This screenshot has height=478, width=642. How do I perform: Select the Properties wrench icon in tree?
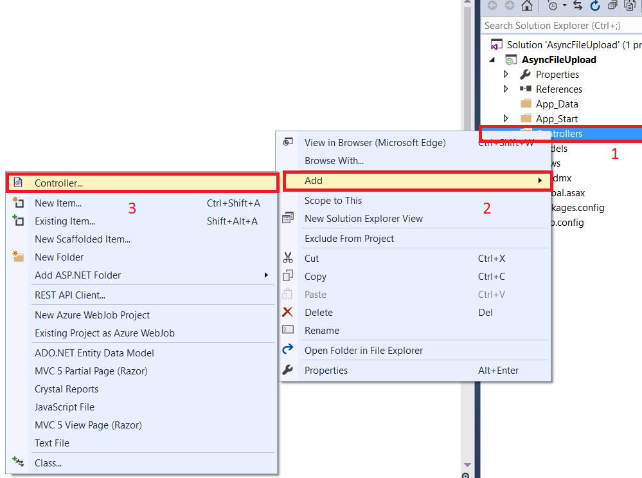point(525,74)
